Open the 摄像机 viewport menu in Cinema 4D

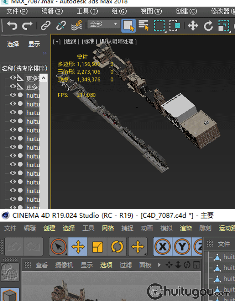64,265
